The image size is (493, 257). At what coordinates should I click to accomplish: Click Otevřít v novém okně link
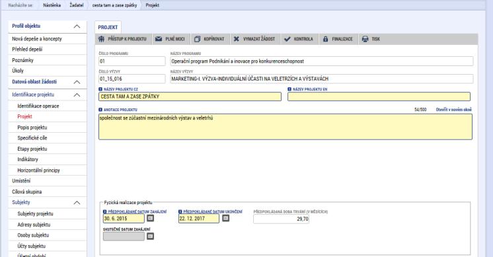point(454,109)
